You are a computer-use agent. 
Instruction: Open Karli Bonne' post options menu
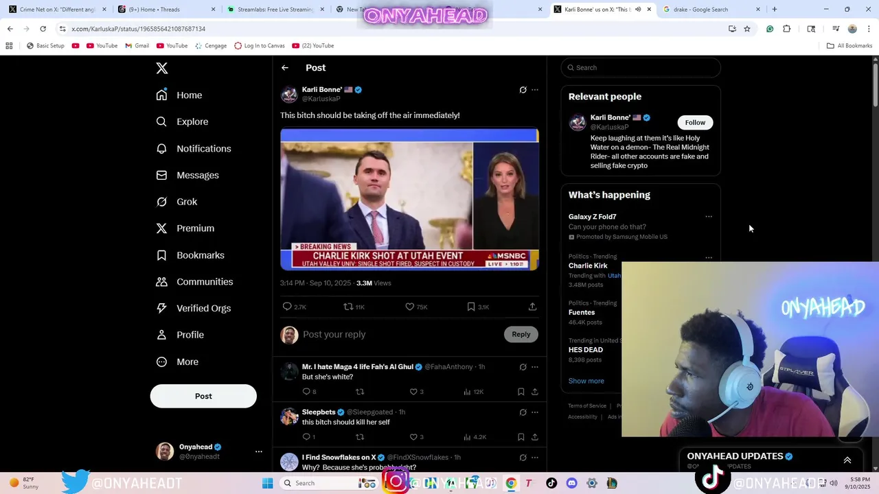(535, 90)
